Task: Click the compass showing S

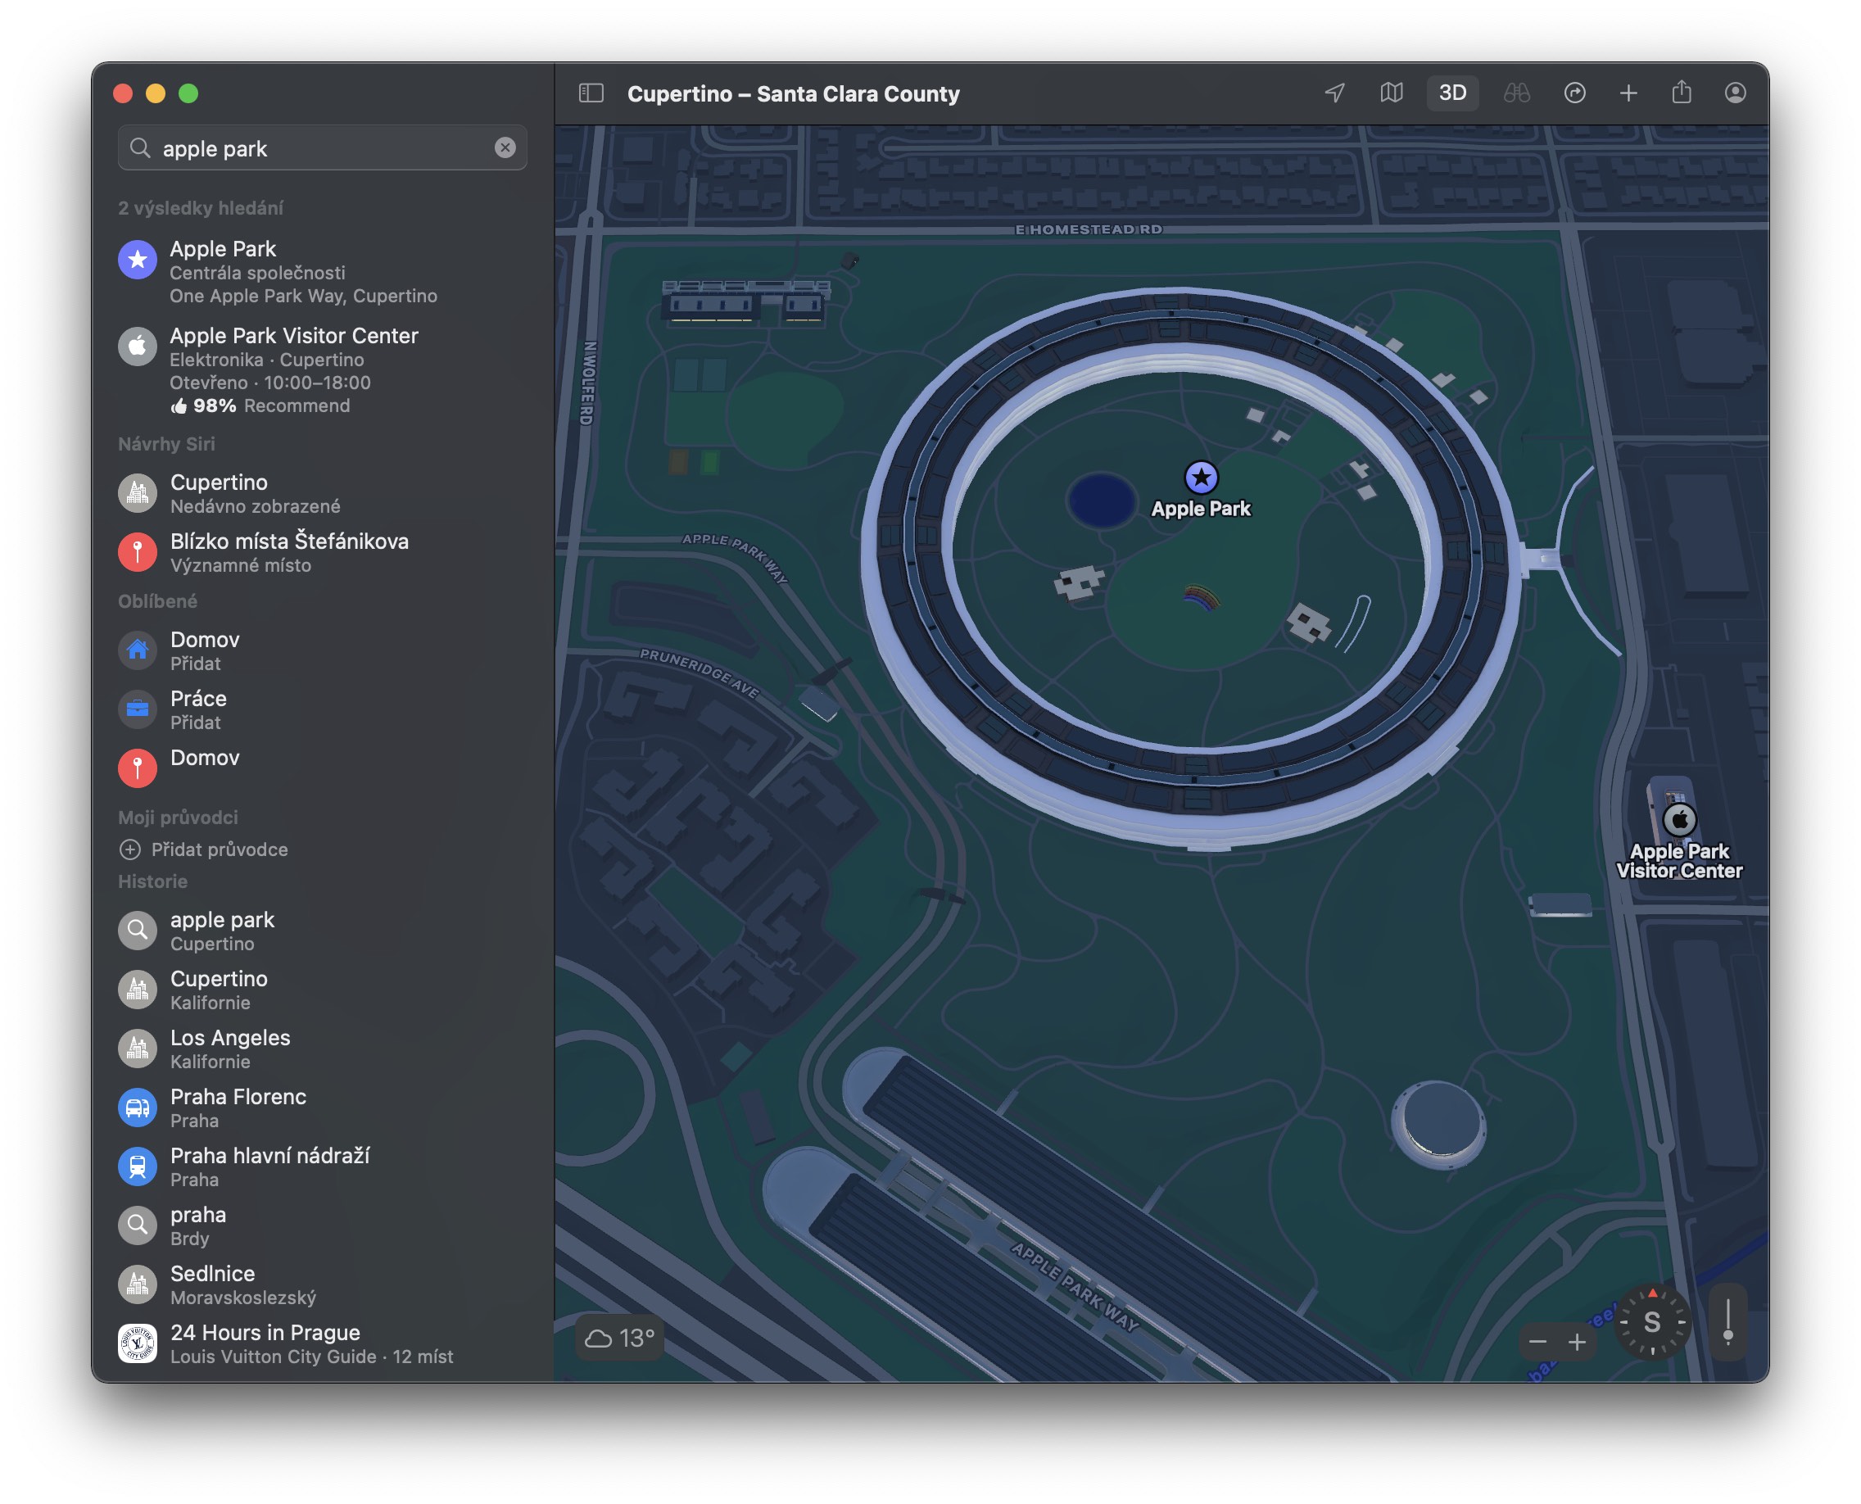Action: (1651, 1323)
